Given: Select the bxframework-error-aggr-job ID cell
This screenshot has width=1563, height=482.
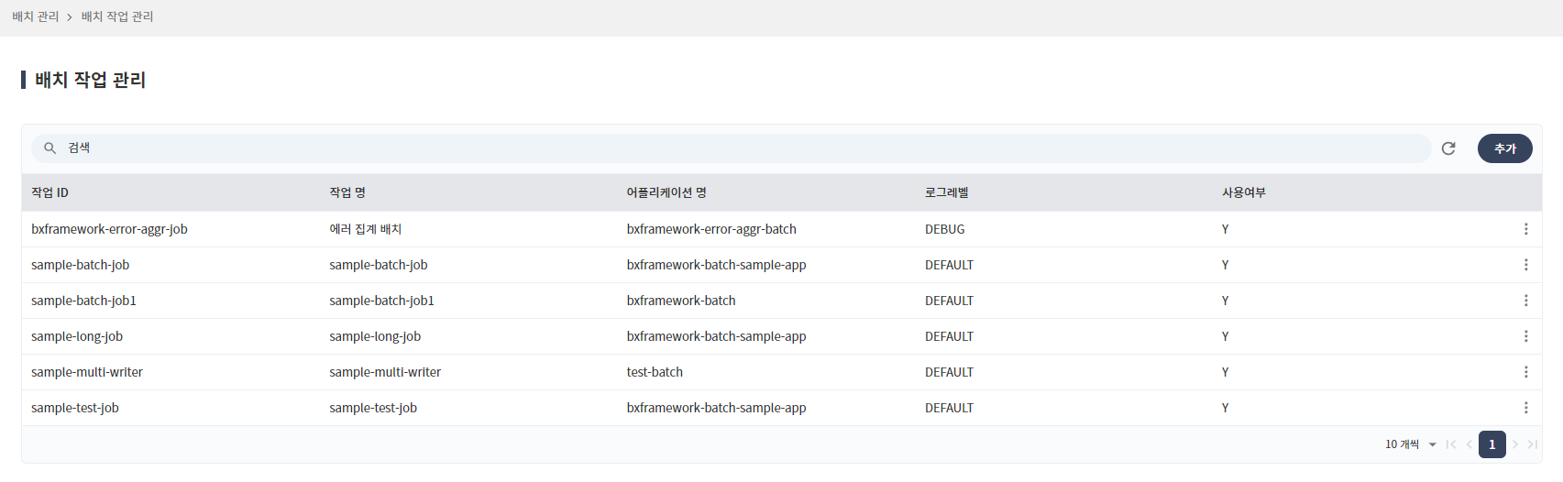Looking at the screenshot, I should click(109, 229).
